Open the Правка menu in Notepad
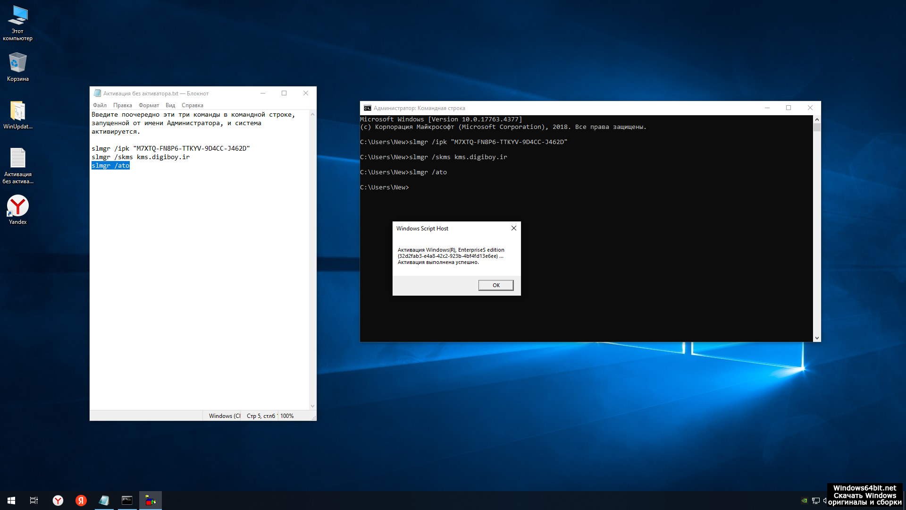This screenshot has height=510, width=906. (x=122, y=105)
